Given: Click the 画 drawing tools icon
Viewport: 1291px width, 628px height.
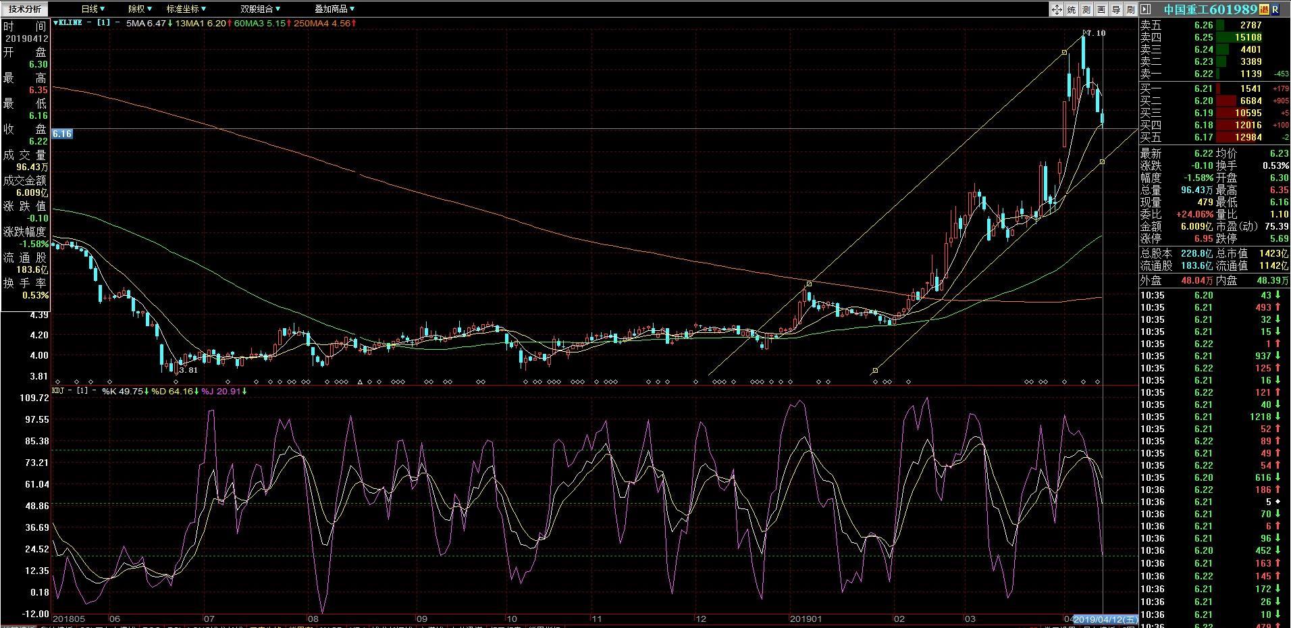Looking at the screenshot, I should (x=1101, y=9).
